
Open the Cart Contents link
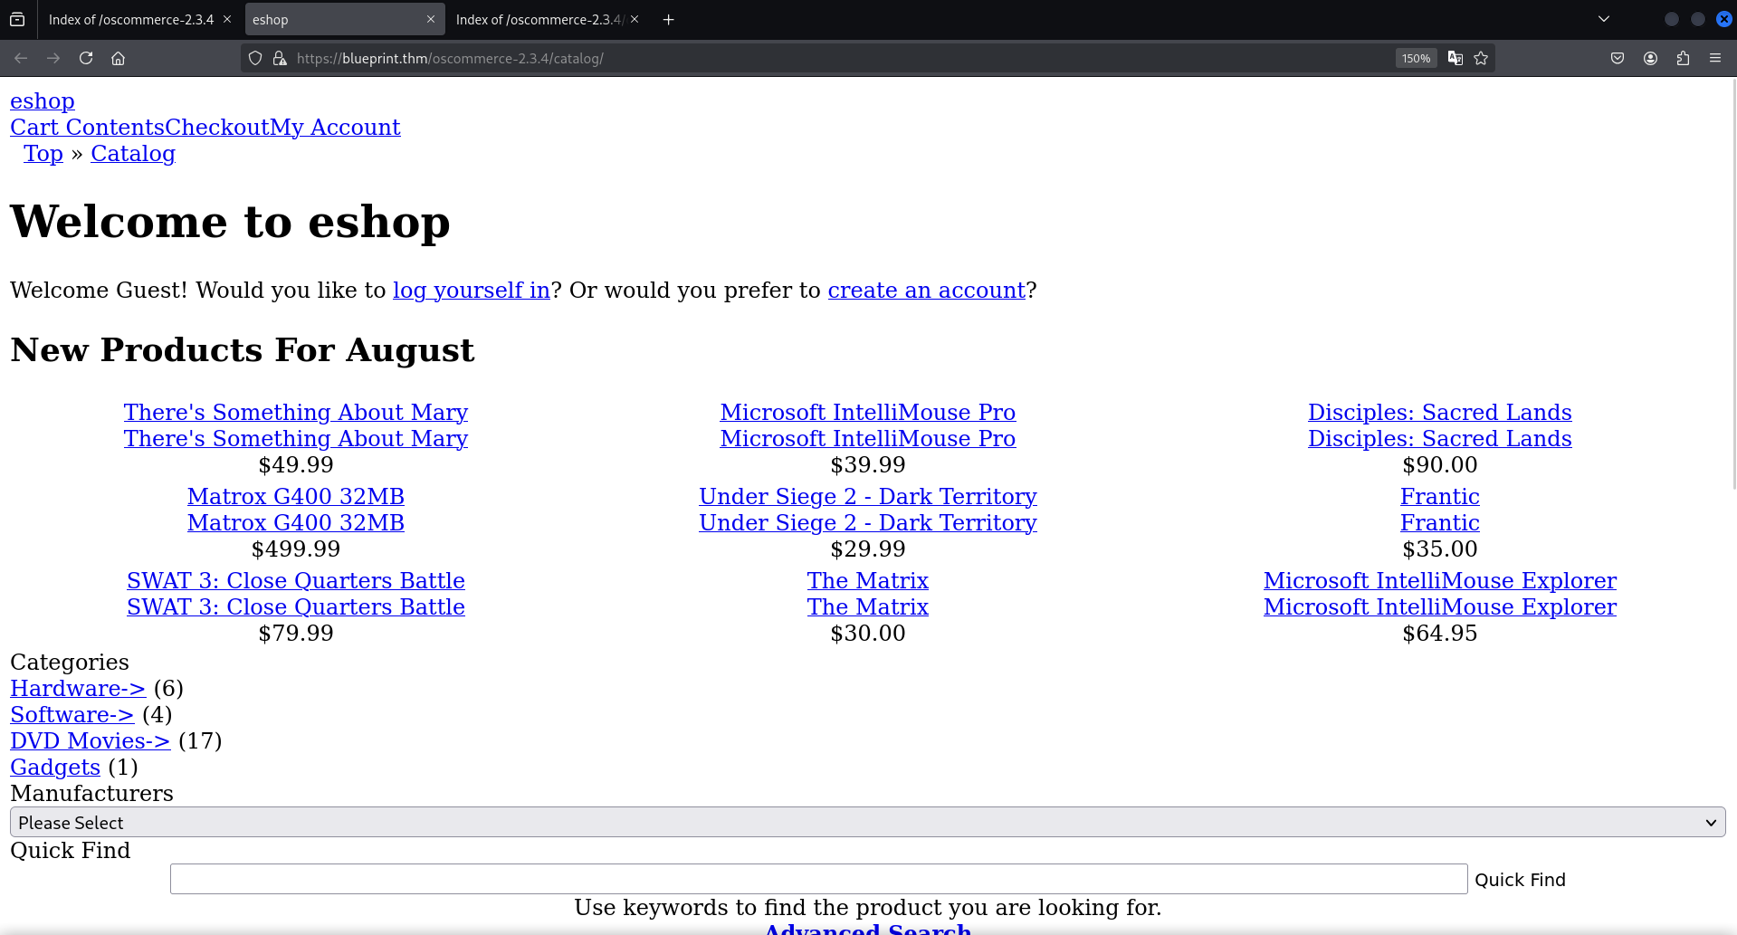[x=87, y=127]
